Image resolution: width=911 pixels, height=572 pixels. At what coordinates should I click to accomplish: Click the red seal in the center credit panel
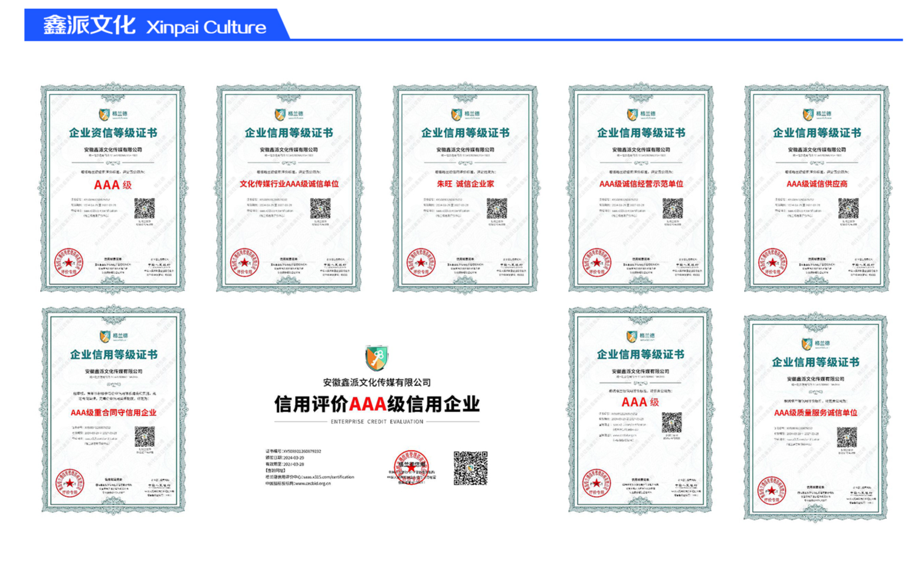[x=411, y=467]
